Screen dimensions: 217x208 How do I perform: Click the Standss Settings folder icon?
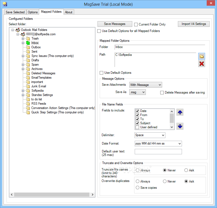[x=28, y=95]
